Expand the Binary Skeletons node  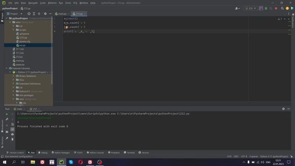[13, 76]
